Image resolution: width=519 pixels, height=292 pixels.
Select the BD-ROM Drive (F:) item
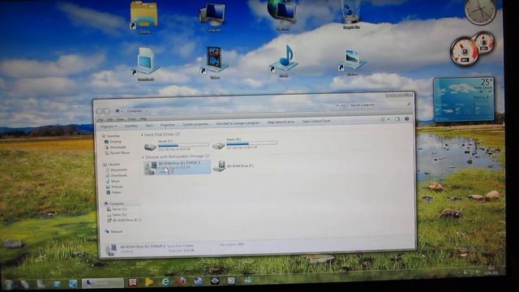coord(234,165)
